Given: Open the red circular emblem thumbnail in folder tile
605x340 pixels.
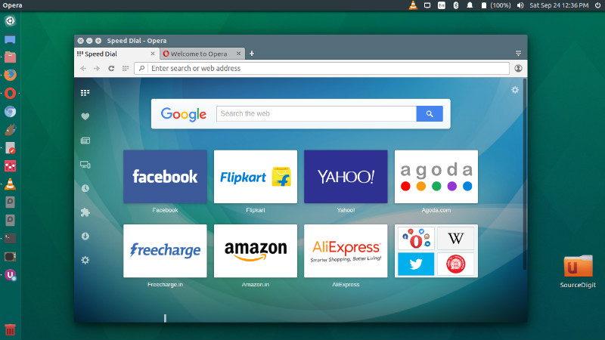Looking at the screenshot, I should tap(456, 264).
